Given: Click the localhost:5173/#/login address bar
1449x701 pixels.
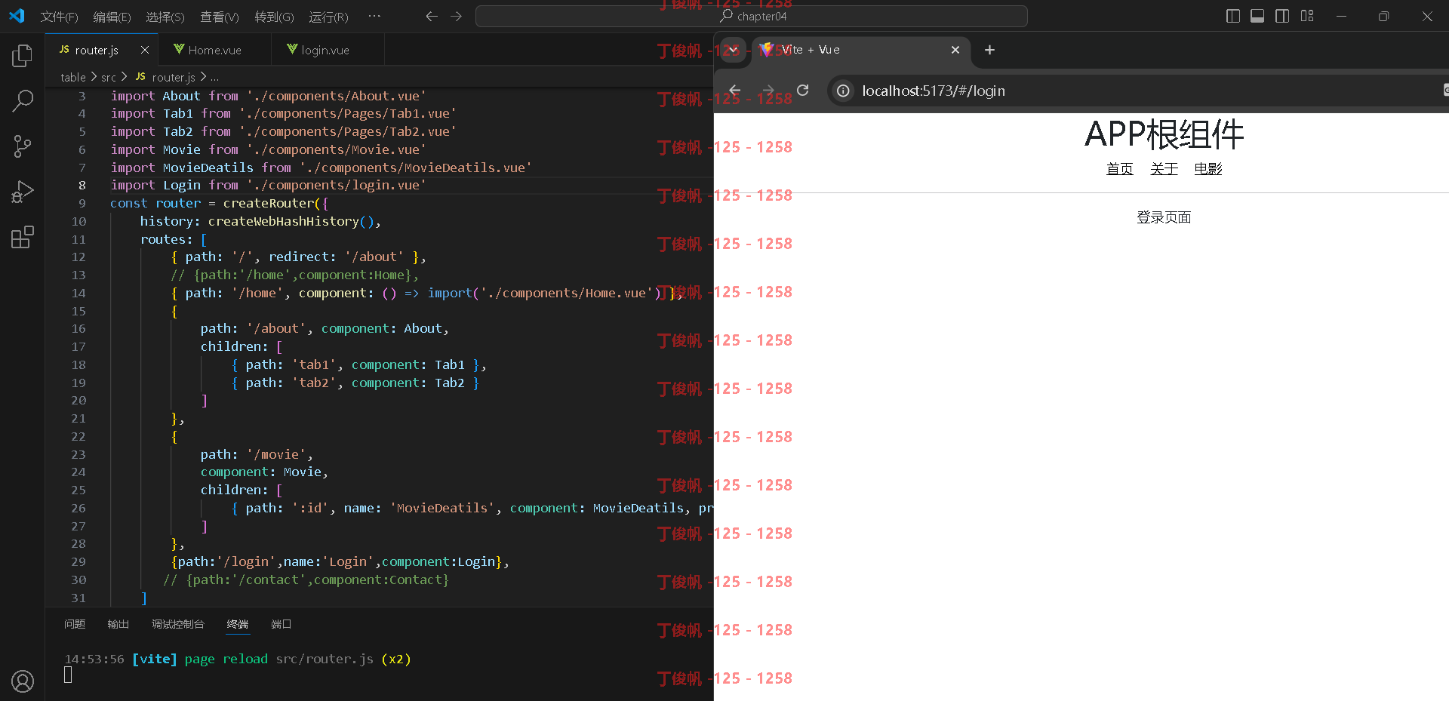Looking at the screenshot, I should tap(934, 91).
